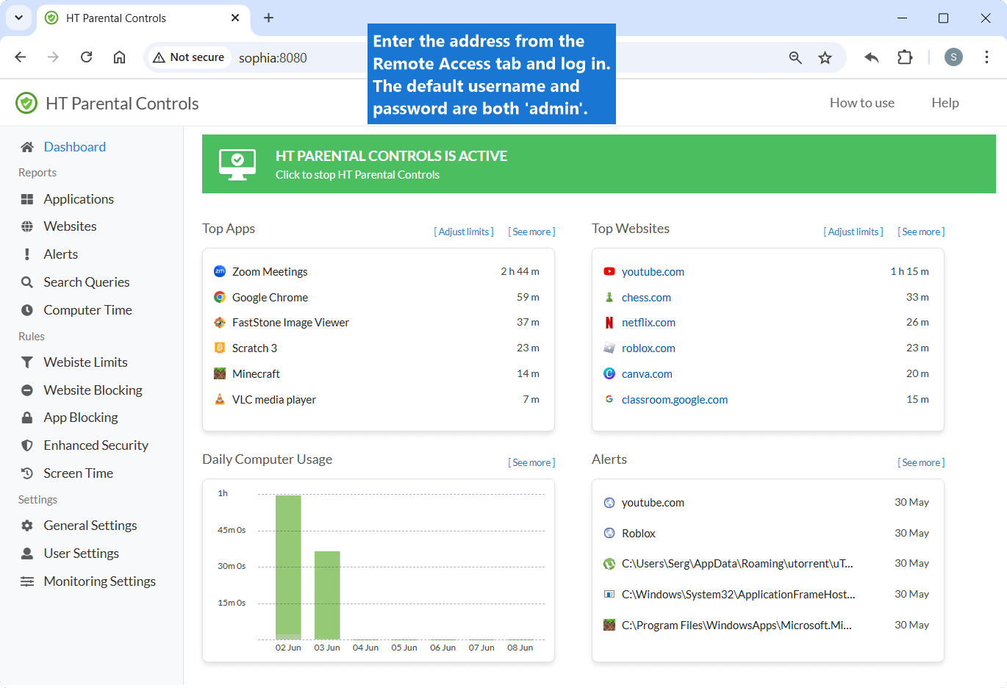The image size is (1007, 688).
Task: Click the Websites globe icon
Action: tap(27, 226)
